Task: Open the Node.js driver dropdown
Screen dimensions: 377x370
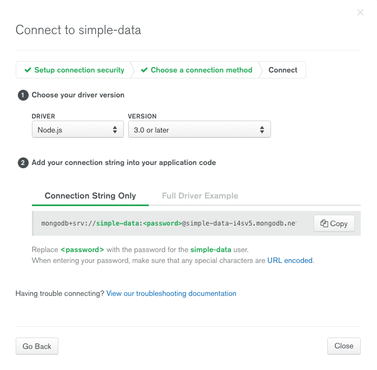Action: click(x=78, y=130)
